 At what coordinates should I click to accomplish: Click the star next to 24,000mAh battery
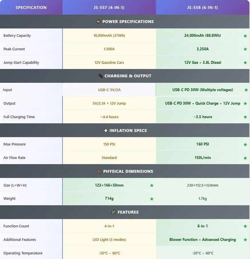[245, 36]
